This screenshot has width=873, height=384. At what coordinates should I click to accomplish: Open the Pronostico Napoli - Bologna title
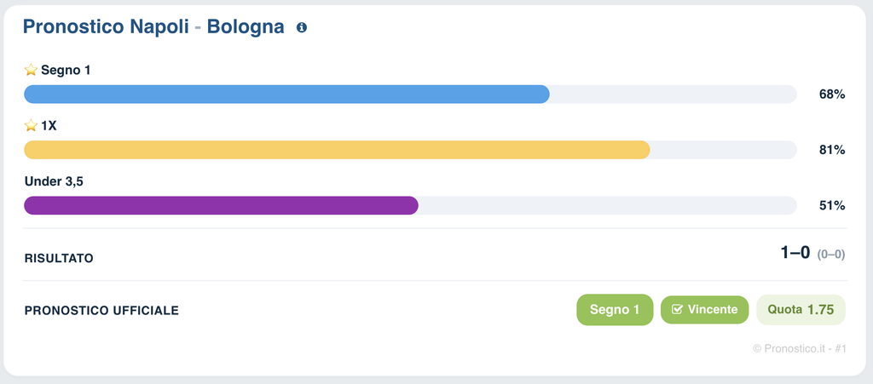[x=153, y=26]
